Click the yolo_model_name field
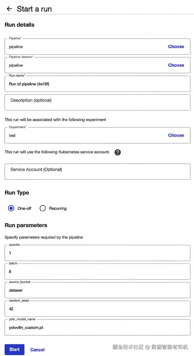Image resolution: width=194 pixels, height=356 pixels. coord(97,327)
